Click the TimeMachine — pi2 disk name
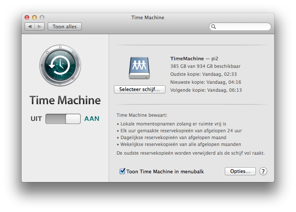This screenshot has width=296, height=212. (194, 59)
